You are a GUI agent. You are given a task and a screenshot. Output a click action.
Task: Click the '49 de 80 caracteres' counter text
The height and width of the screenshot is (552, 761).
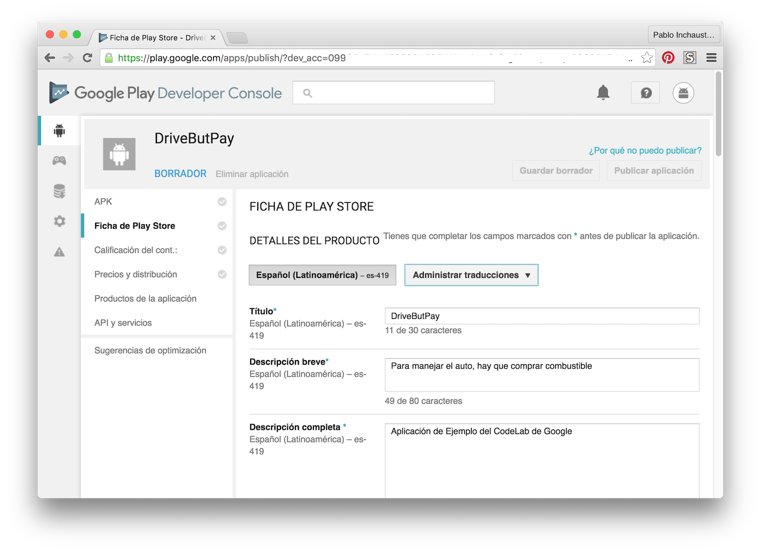tap(423, 401)
